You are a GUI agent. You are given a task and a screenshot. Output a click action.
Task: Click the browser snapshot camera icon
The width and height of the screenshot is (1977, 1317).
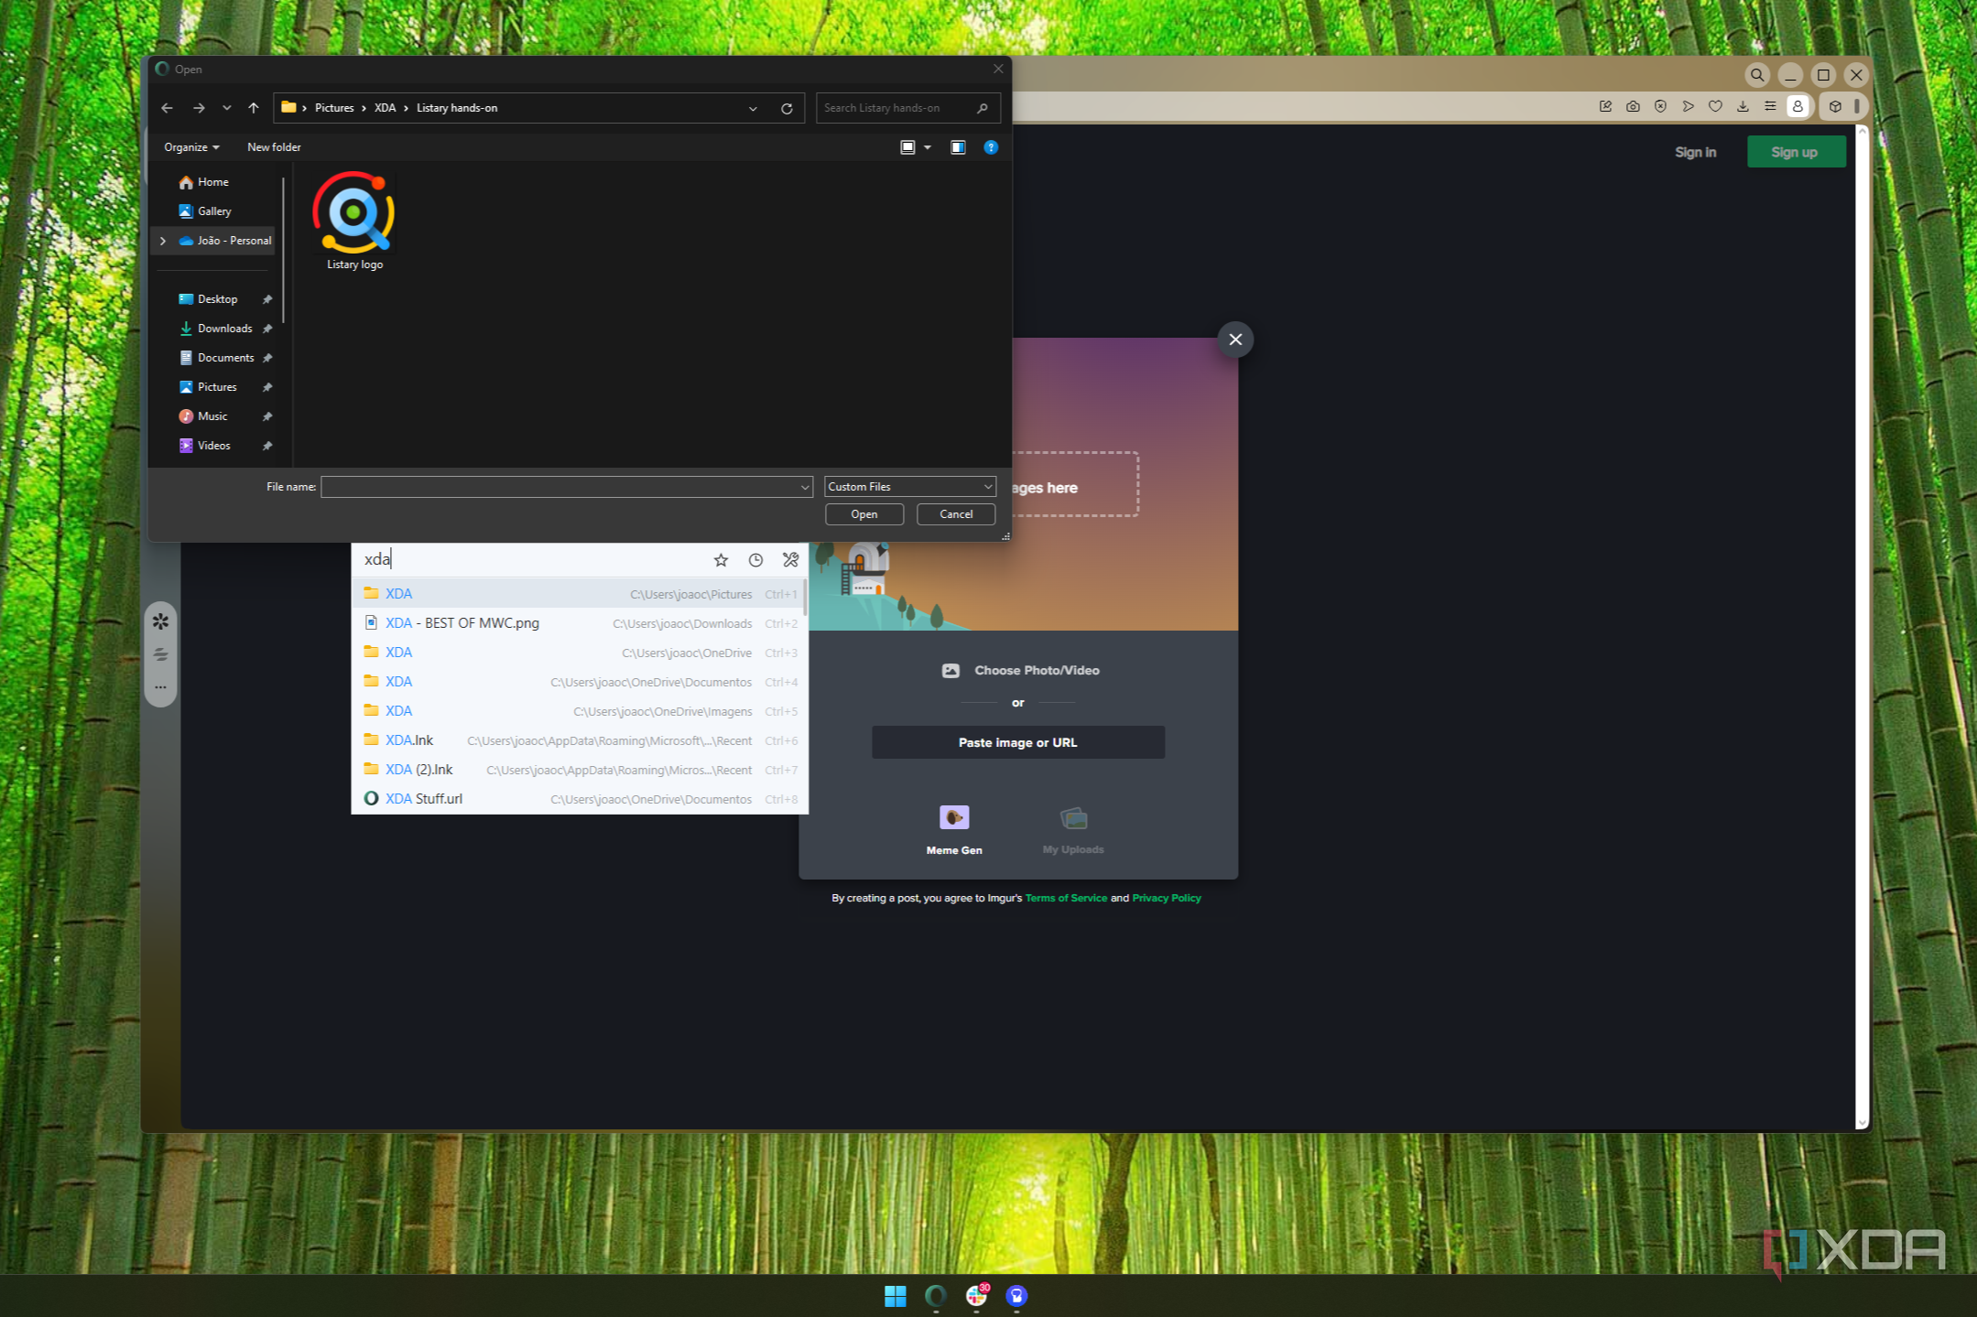tap(1633, 106)
